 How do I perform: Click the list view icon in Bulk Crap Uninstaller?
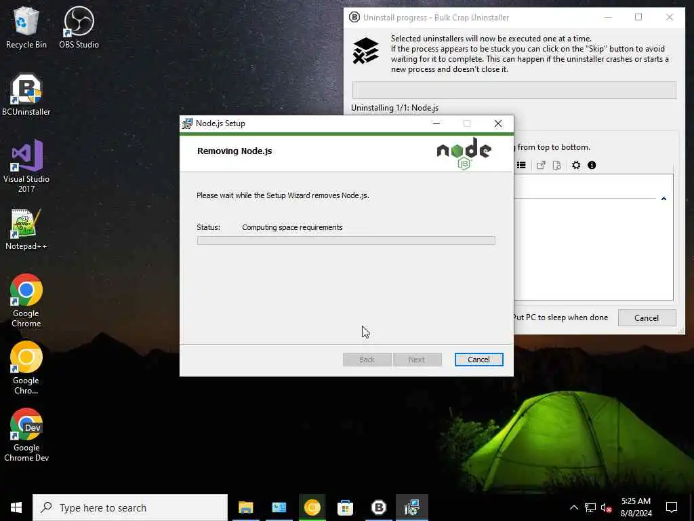(521, 166)
